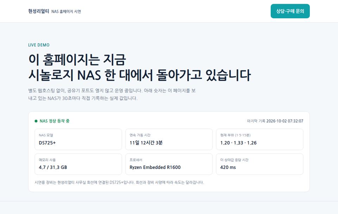
Task: Click the Ryzen Embedded R1600 processor value
Action: click(155, 168)
